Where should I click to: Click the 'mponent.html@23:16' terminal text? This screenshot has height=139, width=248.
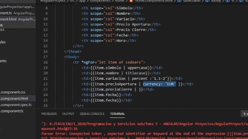(x=59, y=129)
